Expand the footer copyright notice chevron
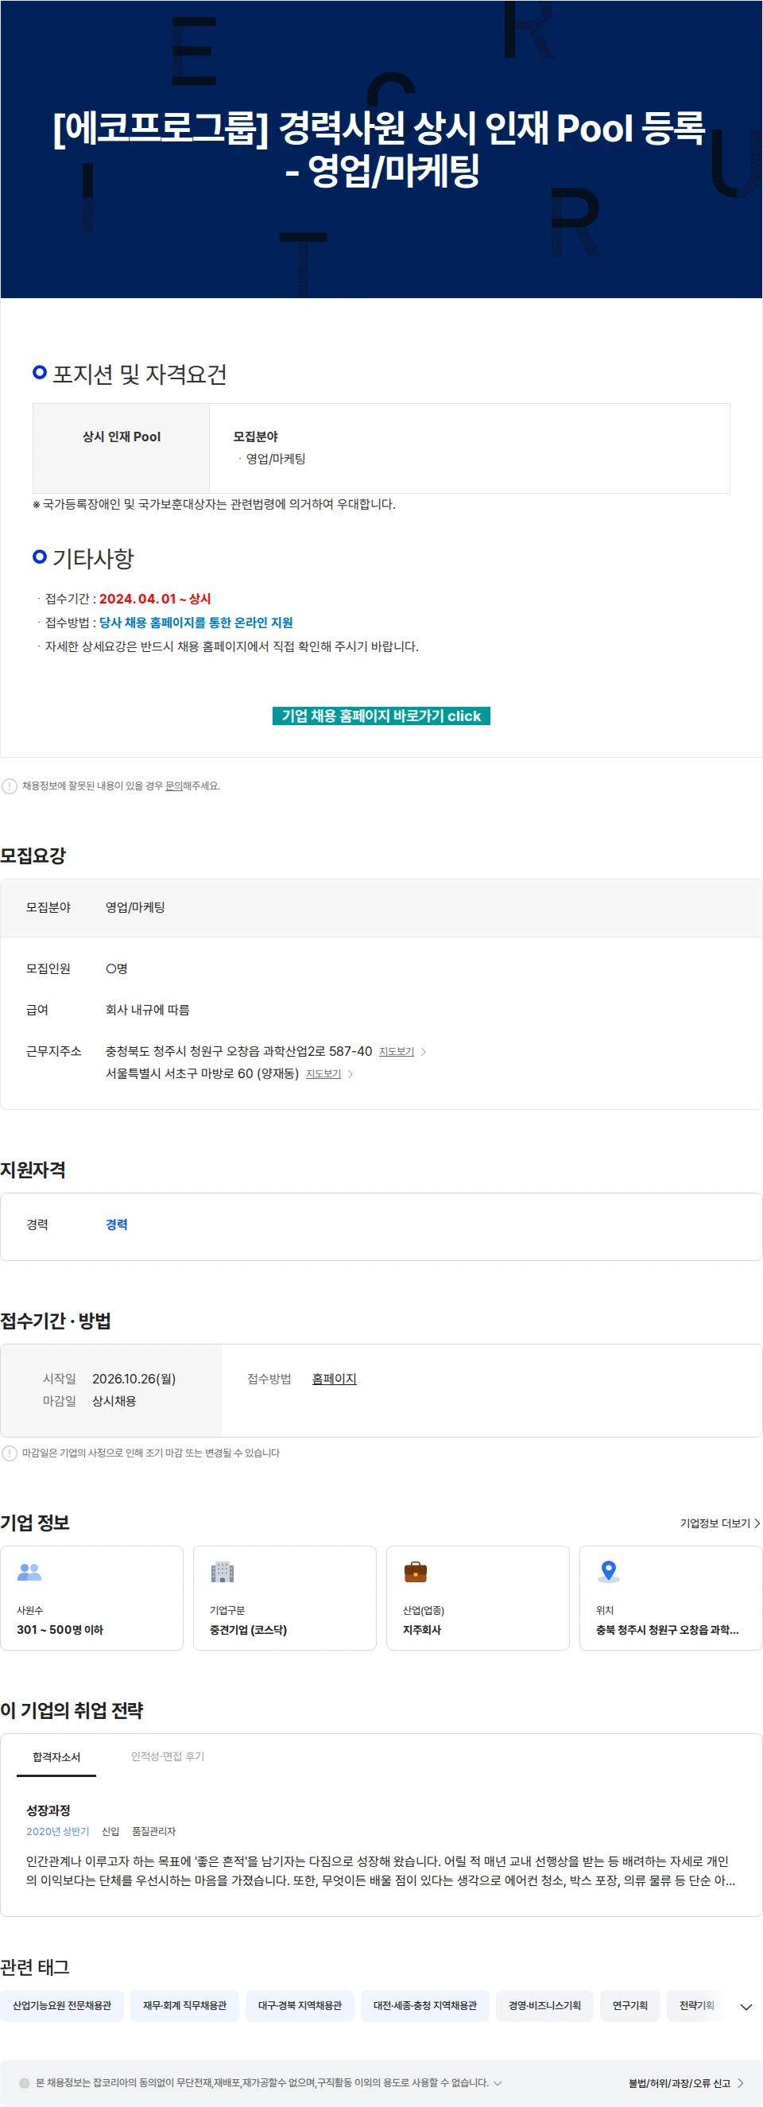 coord(498,2082)
